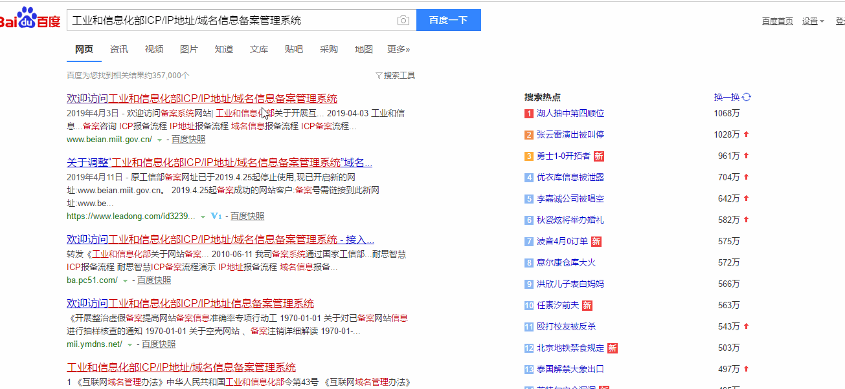The image size is (845, 389).
Task: Open hot search 张云雷演出被叫停
Action: click(570, 134)
